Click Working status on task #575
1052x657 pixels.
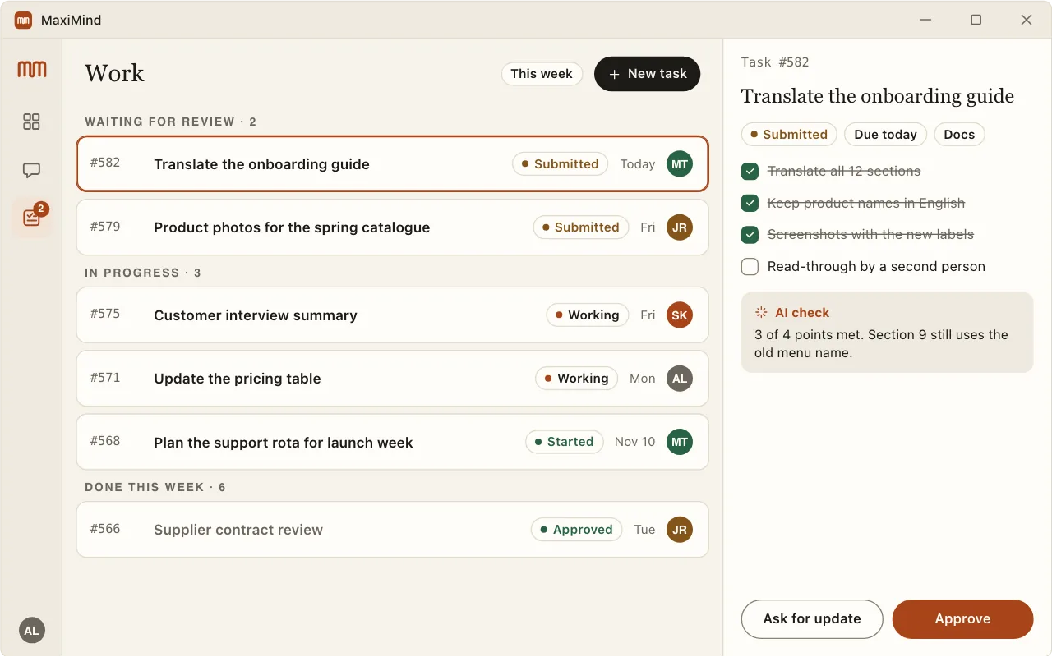click(x=587, y=315)
